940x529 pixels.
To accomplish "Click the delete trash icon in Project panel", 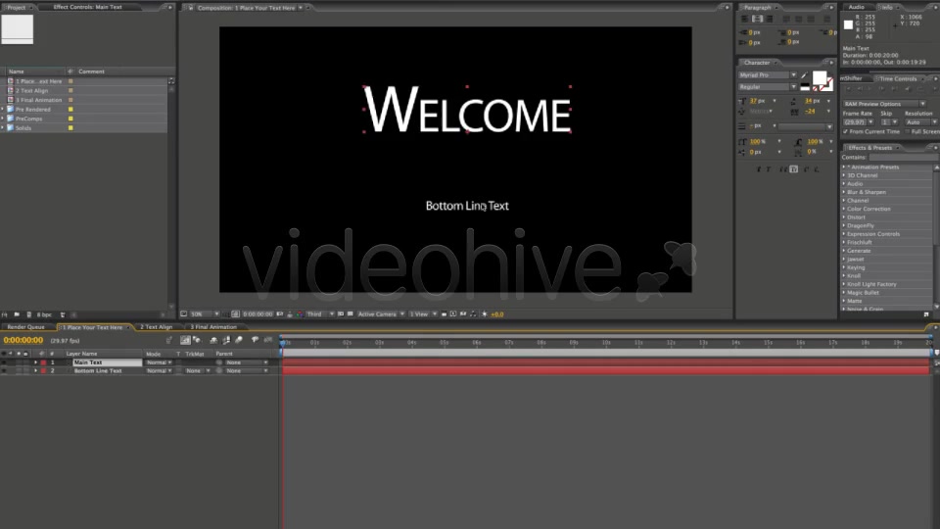I will click(x=63, y=314).
